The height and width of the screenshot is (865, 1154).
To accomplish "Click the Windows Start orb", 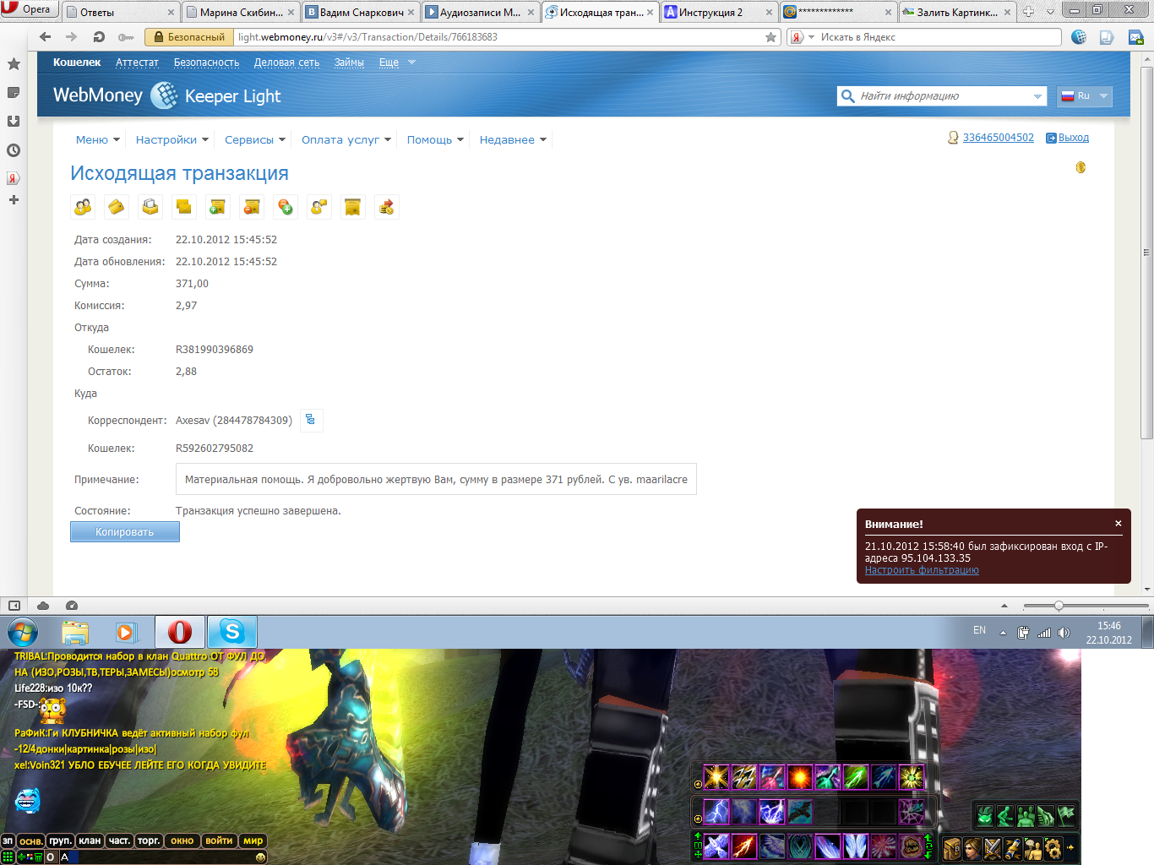I will pyautogui.click(x=22, y=632).
